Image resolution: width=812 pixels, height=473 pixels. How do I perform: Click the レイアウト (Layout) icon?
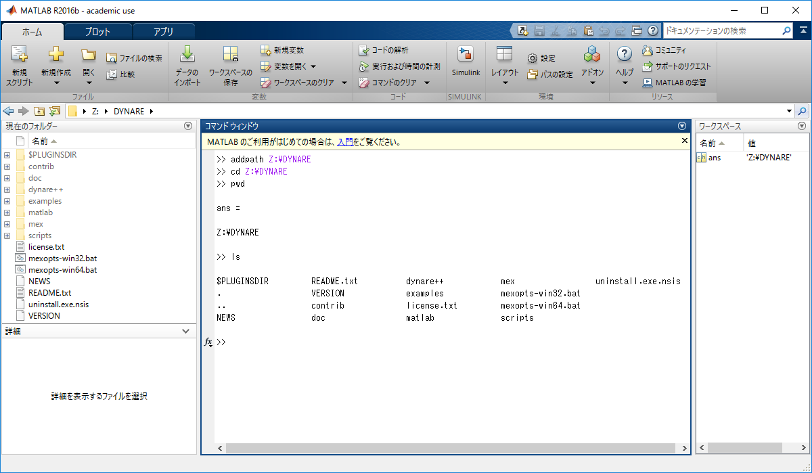coord(505,55)
